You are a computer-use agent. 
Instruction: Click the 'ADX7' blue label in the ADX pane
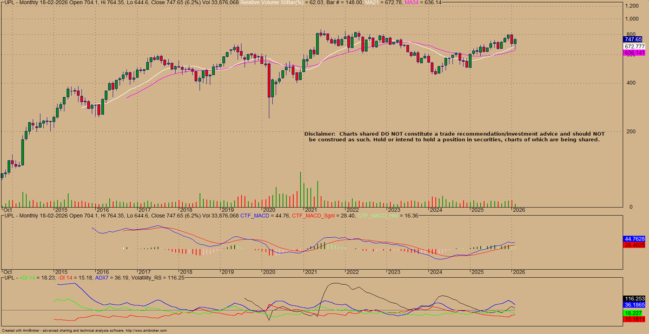(102, 278)
